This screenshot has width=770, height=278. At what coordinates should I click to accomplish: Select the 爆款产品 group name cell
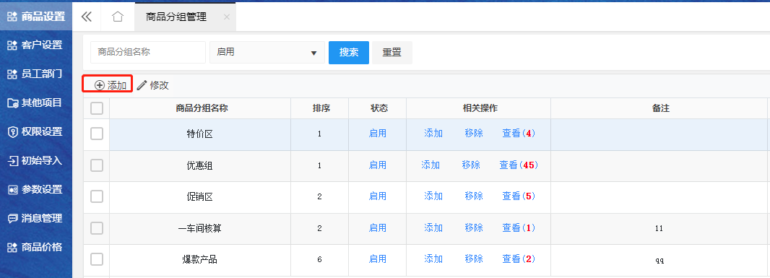200,261
